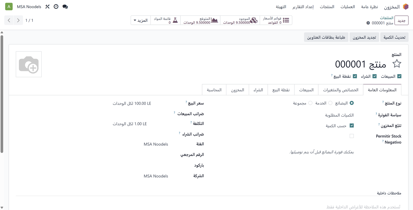Viewport: 413px width, 210px height.
Task: Go to the previous record arrow
Action: (9, 20)
